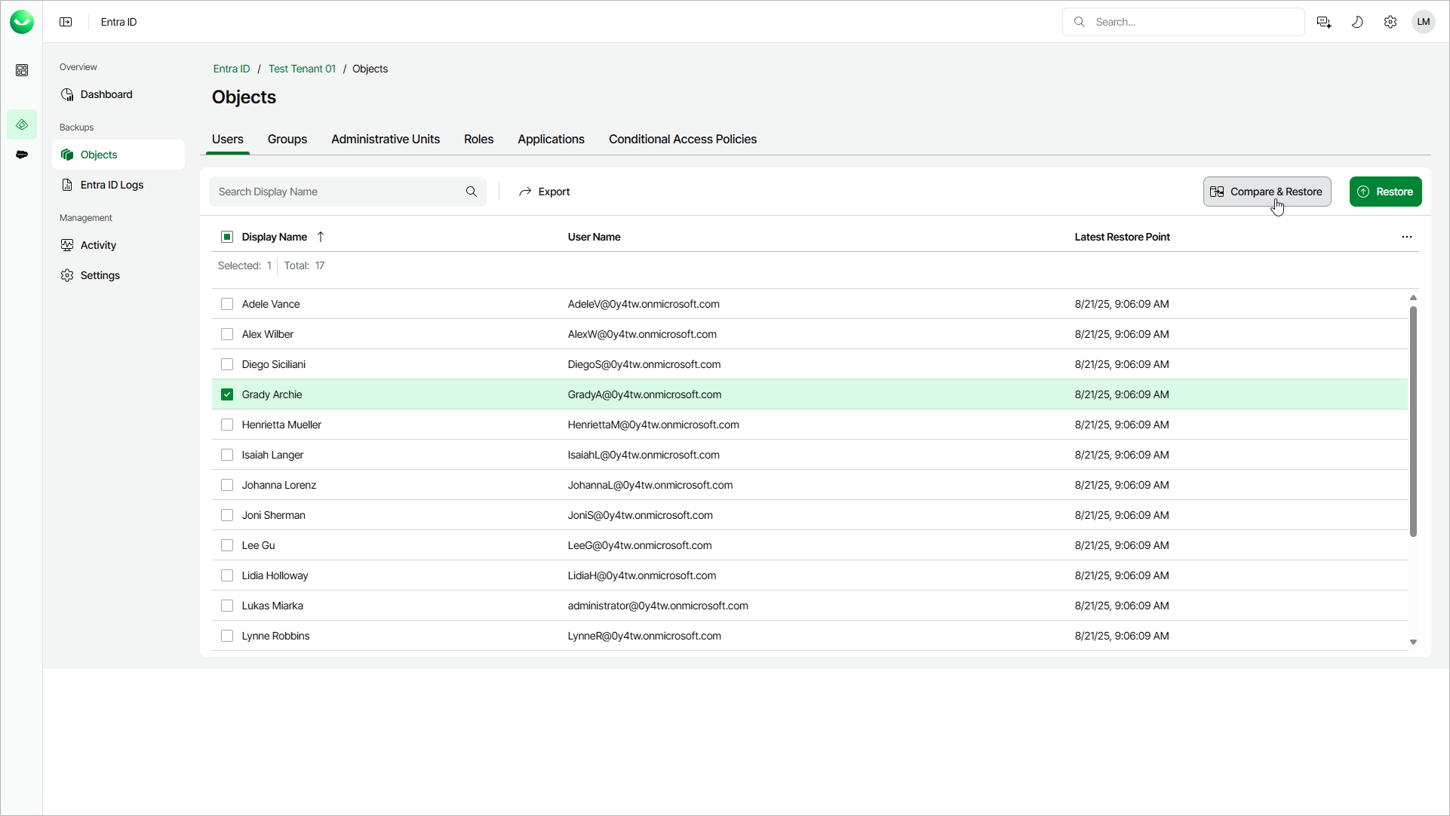The image size is (1450, 816).
Task: Check the Adele Vance checkbox
Action: click(x=227, y=304)
